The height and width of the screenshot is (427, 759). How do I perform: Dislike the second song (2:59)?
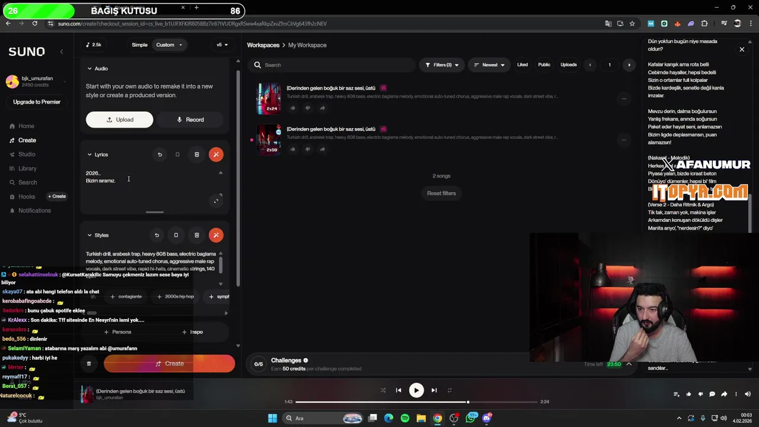click(x=308, y=149)
